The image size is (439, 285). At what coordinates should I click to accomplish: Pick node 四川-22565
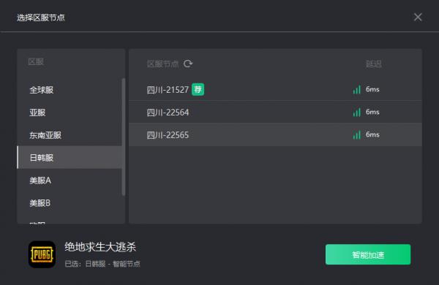click(276, 134)
